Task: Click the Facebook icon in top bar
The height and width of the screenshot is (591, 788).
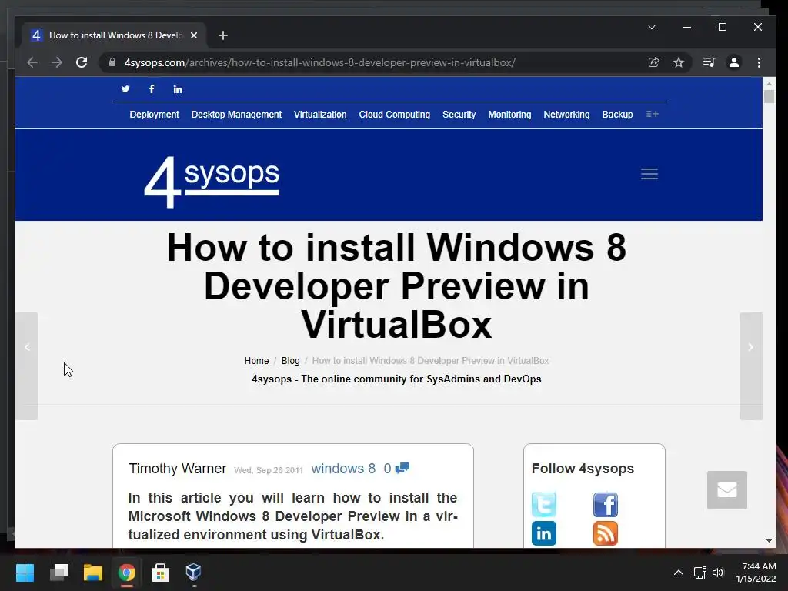Action: click(x=152, y=89)
